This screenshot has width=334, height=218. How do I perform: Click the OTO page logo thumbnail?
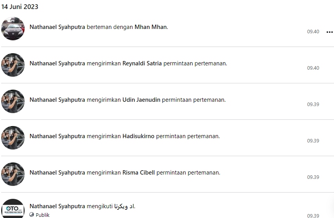click(13, 209)
